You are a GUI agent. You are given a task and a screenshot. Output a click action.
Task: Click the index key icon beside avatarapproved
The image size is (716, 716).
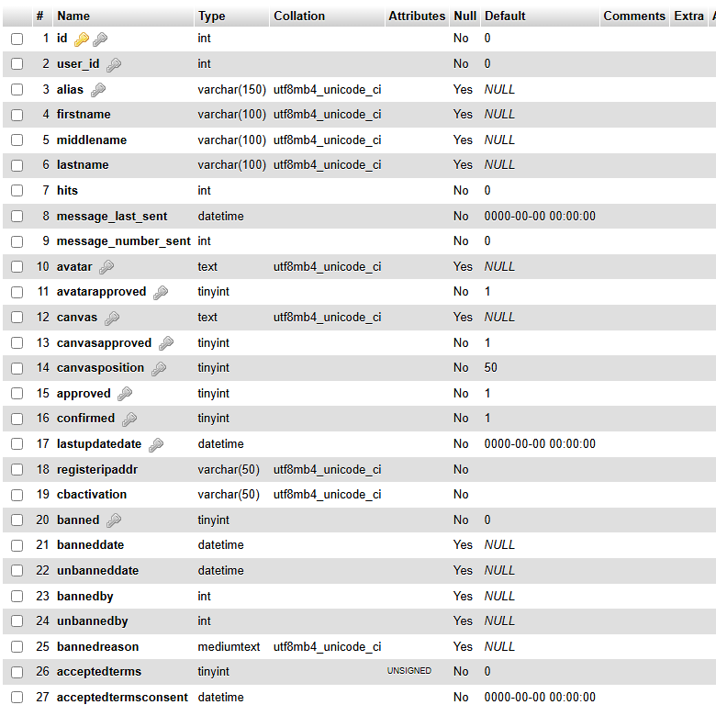(x=161, y=292)
